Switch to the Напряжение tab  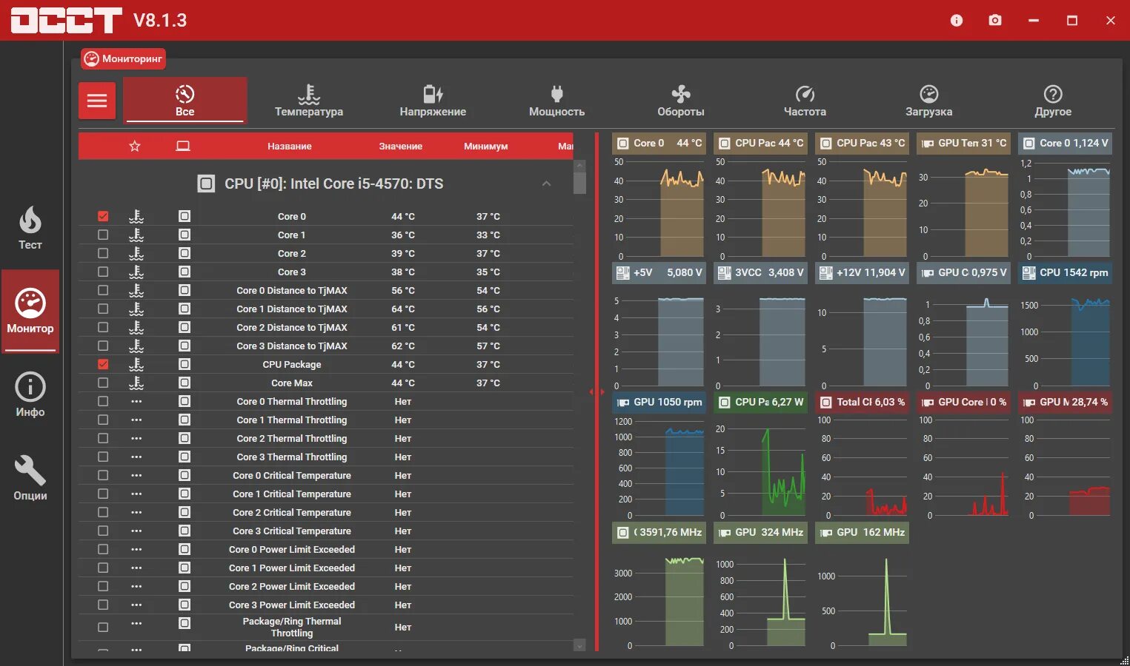point(433,101)
